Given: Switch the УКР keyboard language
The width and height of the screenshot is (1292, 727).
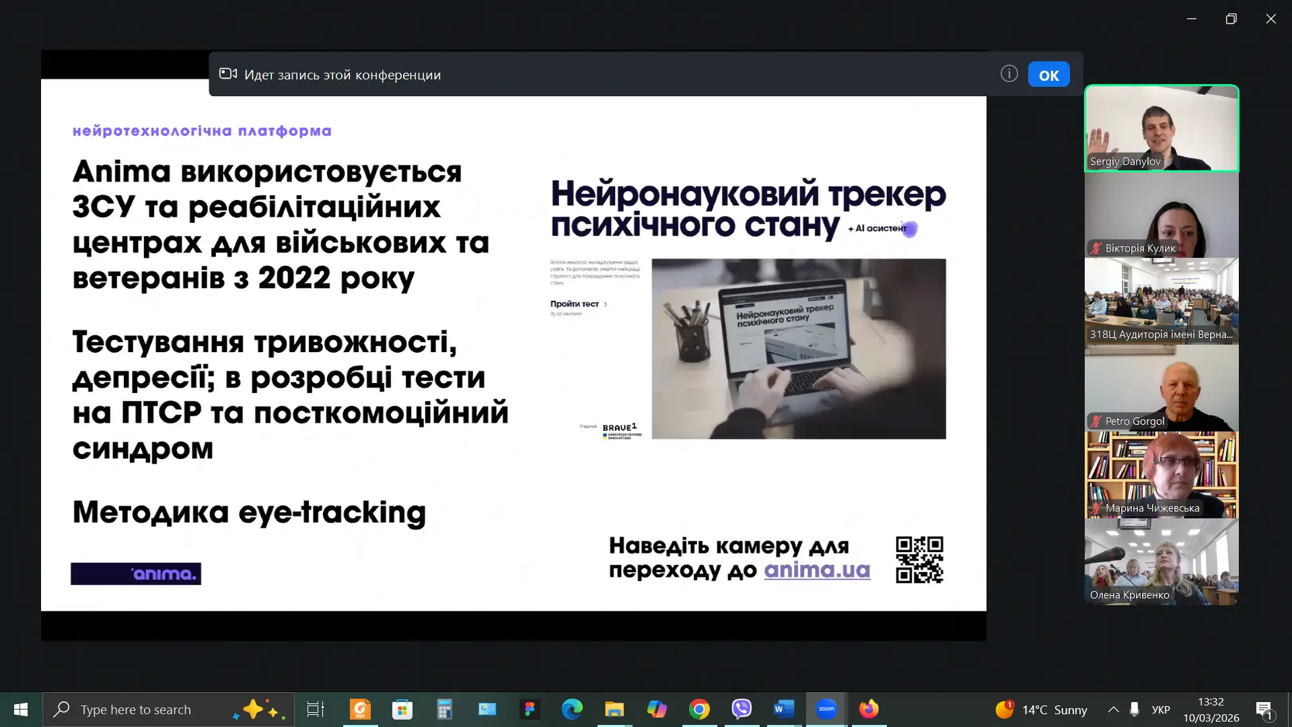Looking at the screenshot, I should pos(1161,709).
